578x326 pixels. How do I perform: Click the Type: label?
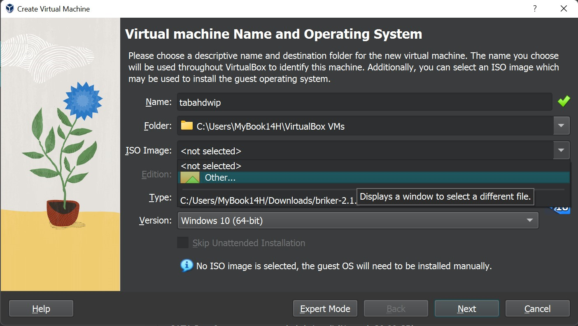pyautogui.click(x=160, y=198)
